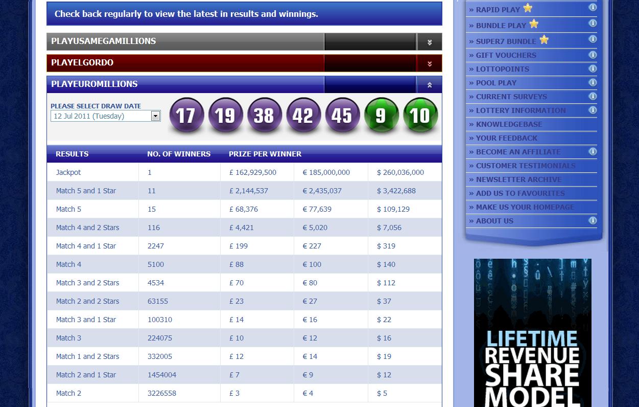Click the PLAYELGORDO header bar title
Image resolution: width=639 pixels, height=407 pixels.
pos(82,62)
